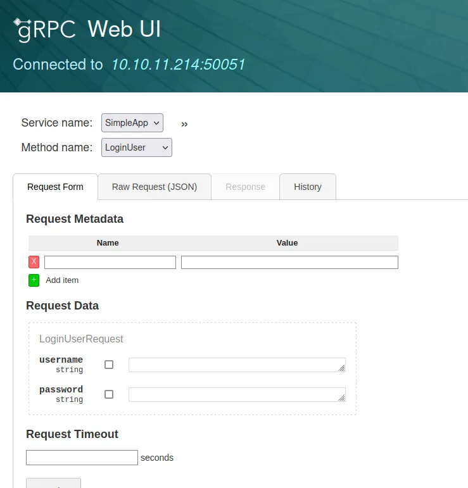Focus the metadata Name input field
468x488 pixels.
110,263
